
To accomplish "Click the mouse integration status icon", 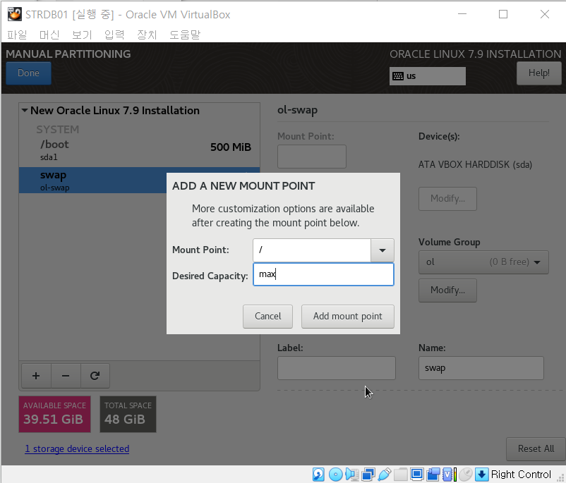I will [x=466, y=475].
